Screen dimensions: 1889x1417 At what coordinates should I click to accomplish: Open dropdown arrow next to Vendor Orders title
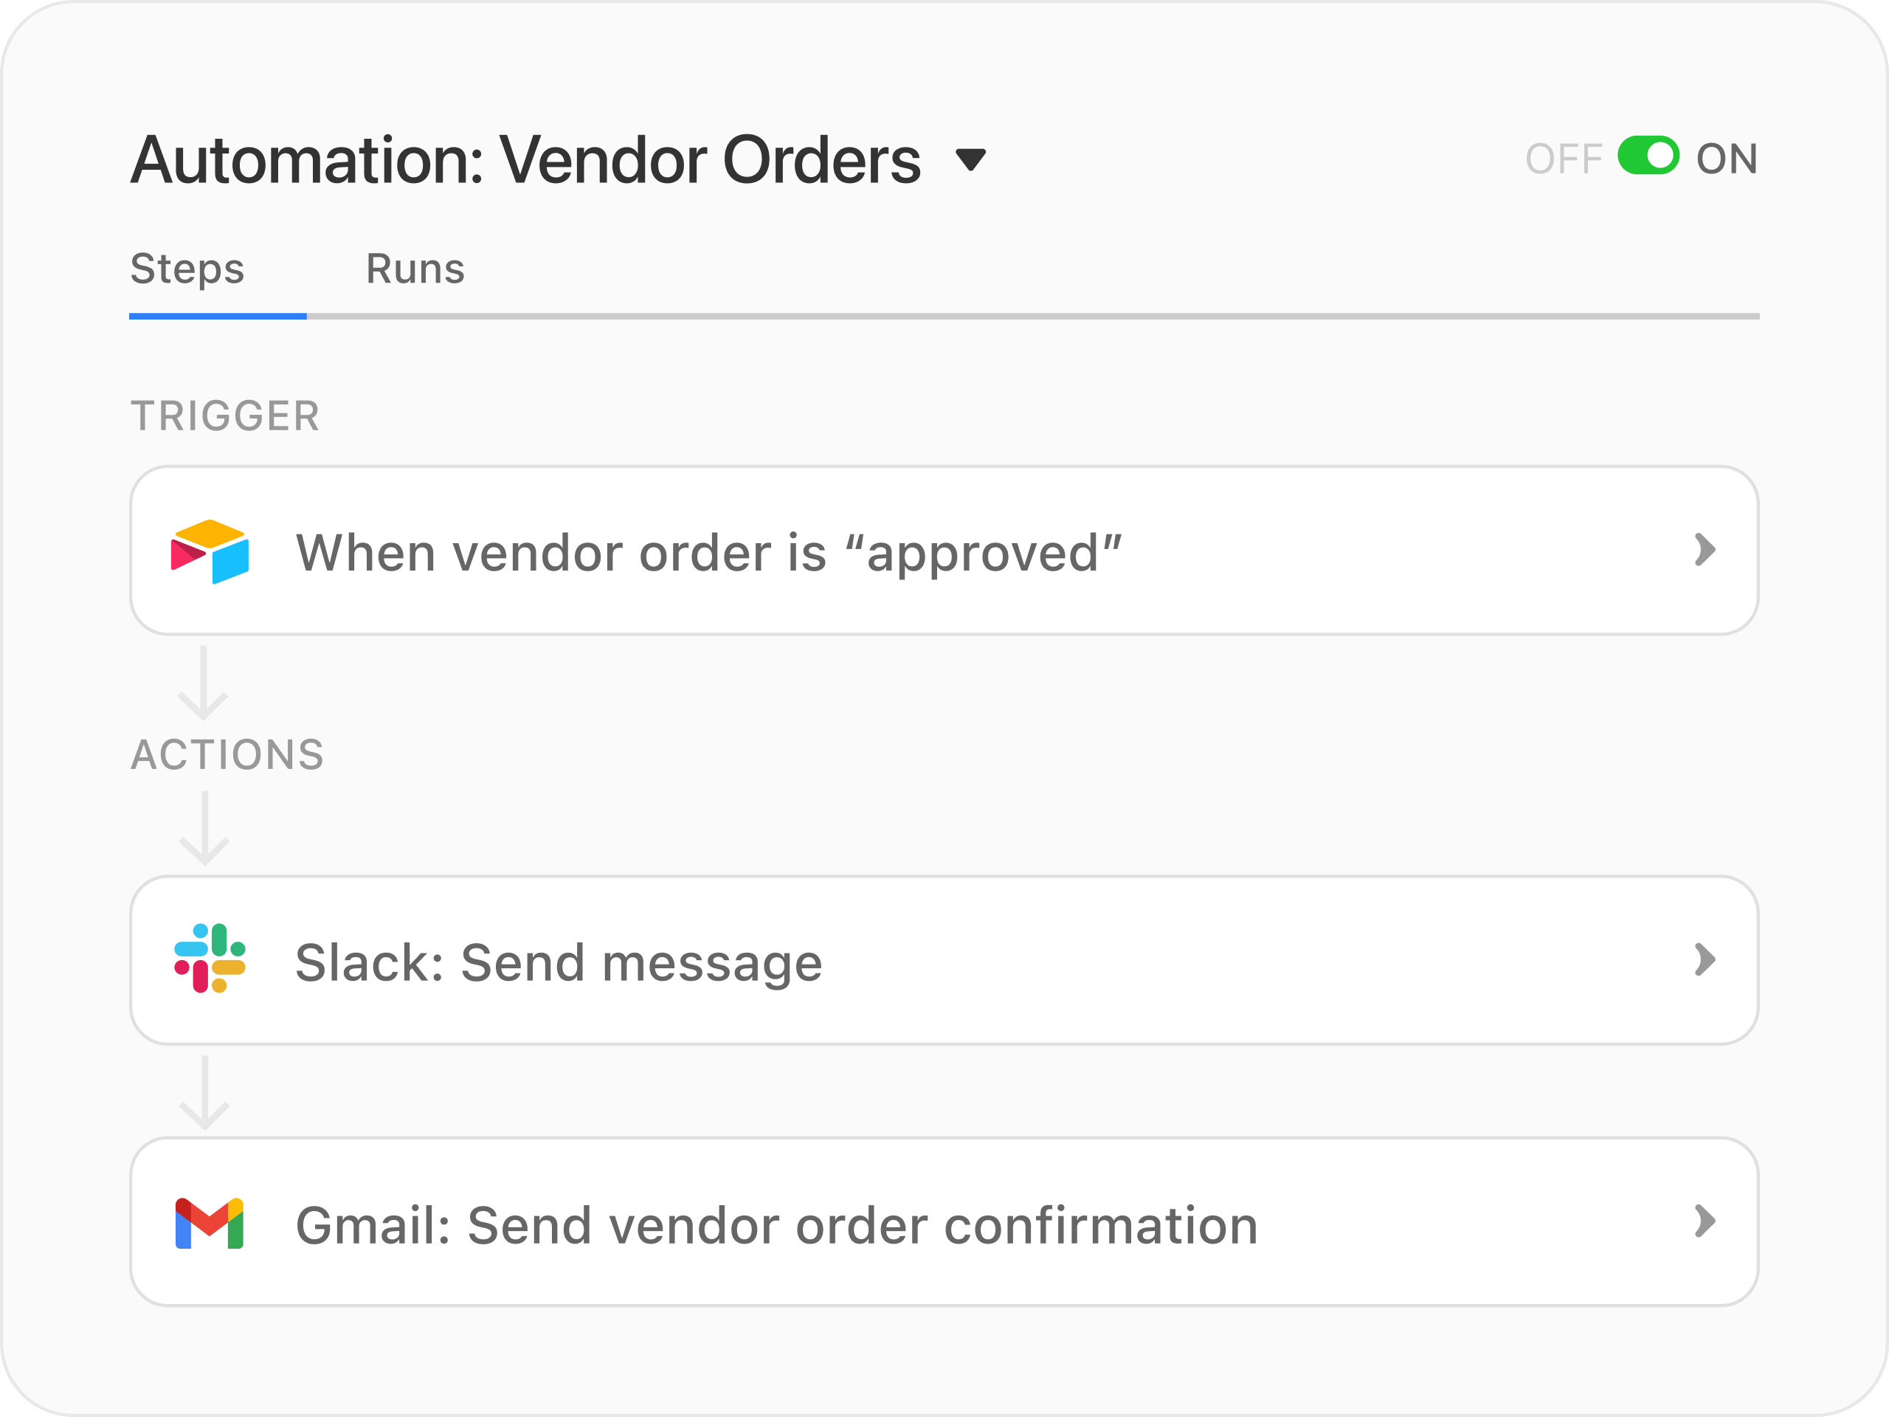pos(970,159)
